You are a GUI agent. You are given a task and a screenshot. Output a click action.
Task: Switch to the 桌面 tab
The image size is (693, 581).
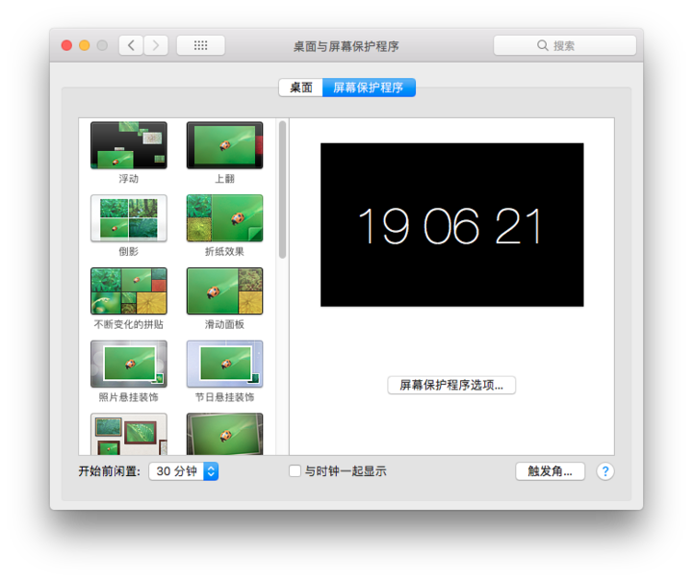pos(301,88)
